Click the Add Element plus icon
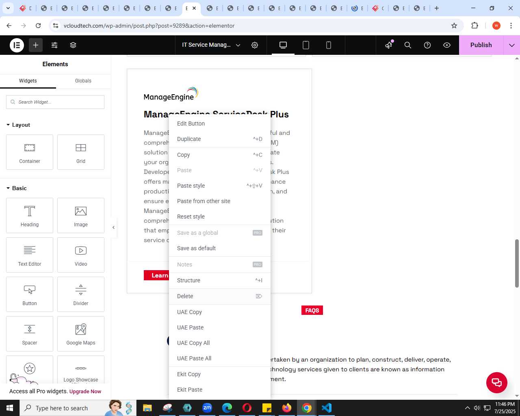 click(36, 45)
